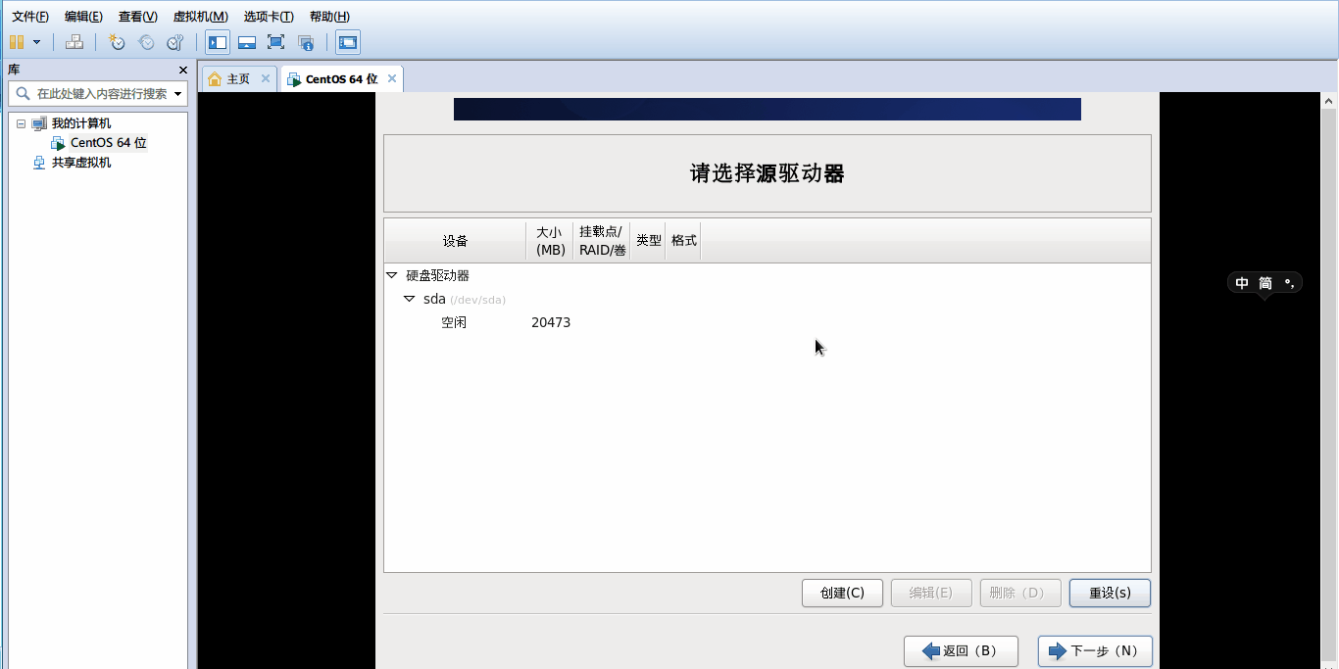Viewport: 1339px width, 669px height.
Task: Click 下一步 to continue
Action: pyautogui.click(x=1095, y=650)
